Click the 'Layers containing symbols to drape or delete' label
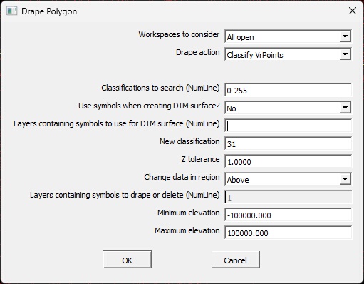364x284 pixels. pyautogui.click(x=125, y=195)
